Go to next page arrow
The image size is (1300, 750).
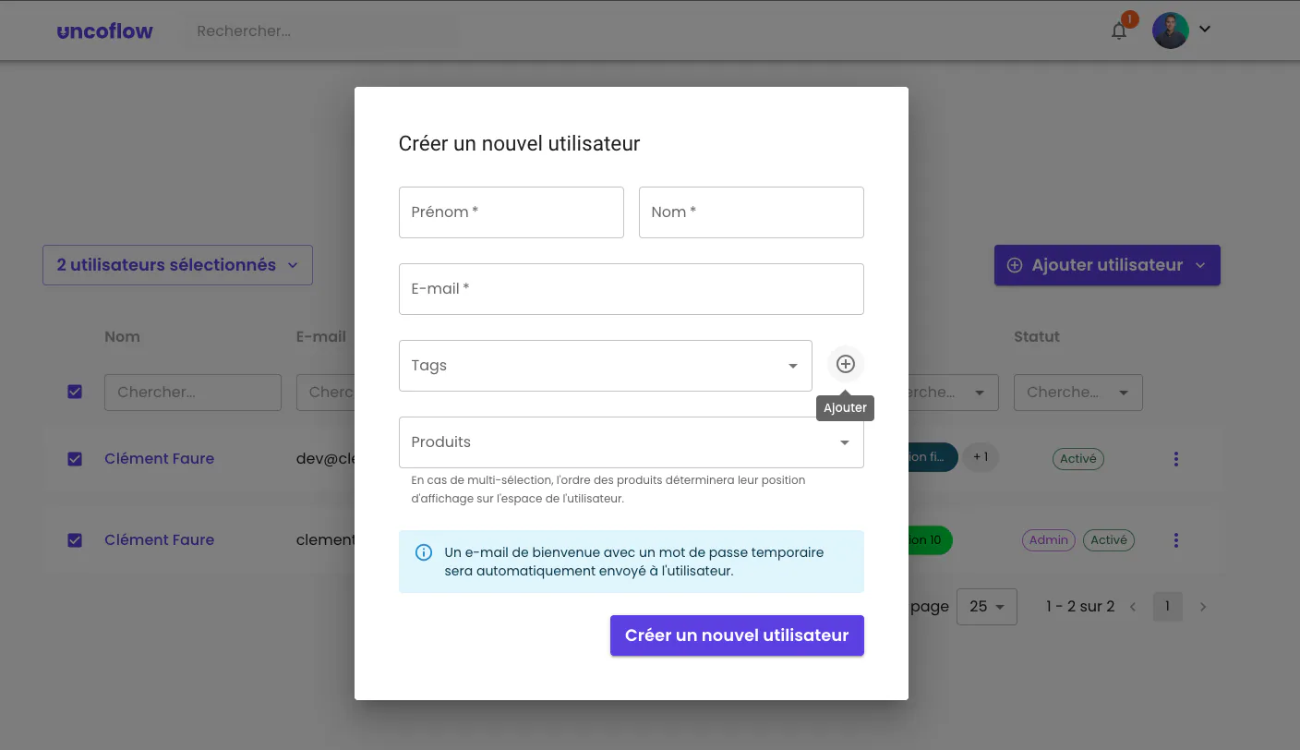1203,607
